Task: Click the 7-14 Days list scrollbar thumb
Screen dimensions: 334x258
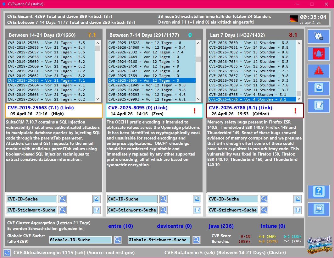Action: tap(198, 59)
